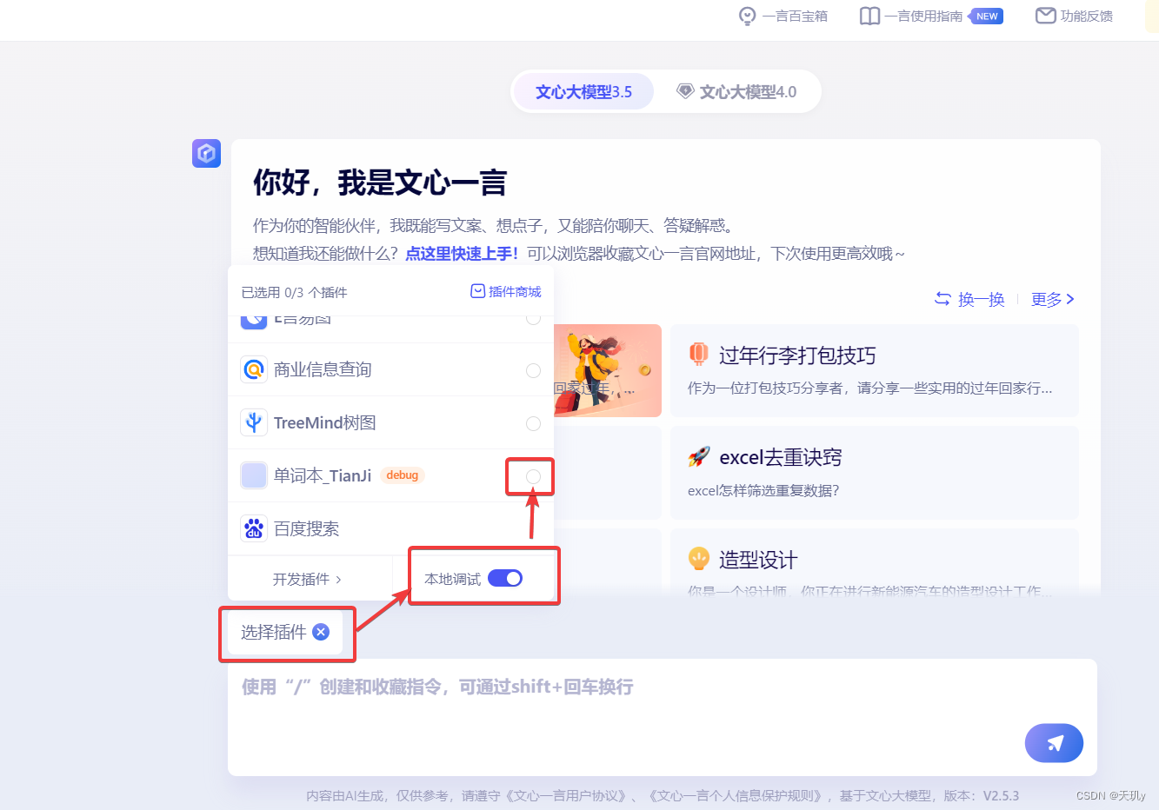
Task: Open 《文心一言个人信息保护规则》 footer link
Action: [x=735, y=795]
